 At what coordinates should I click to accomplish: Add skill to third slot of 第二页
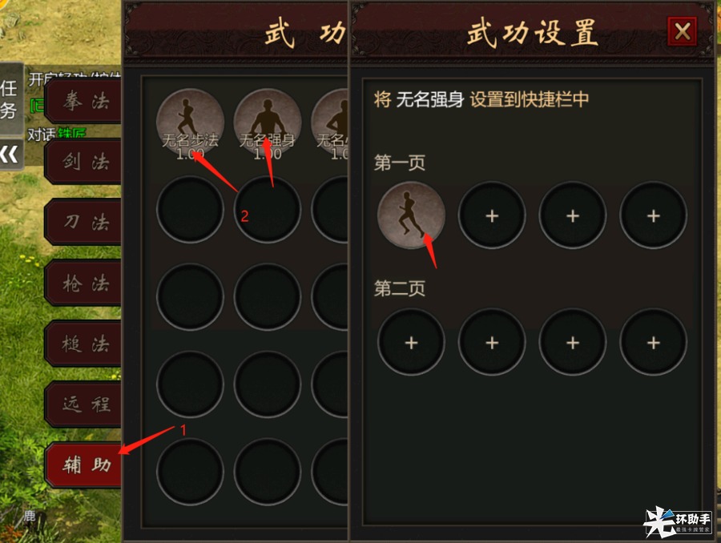coord(573,342)
